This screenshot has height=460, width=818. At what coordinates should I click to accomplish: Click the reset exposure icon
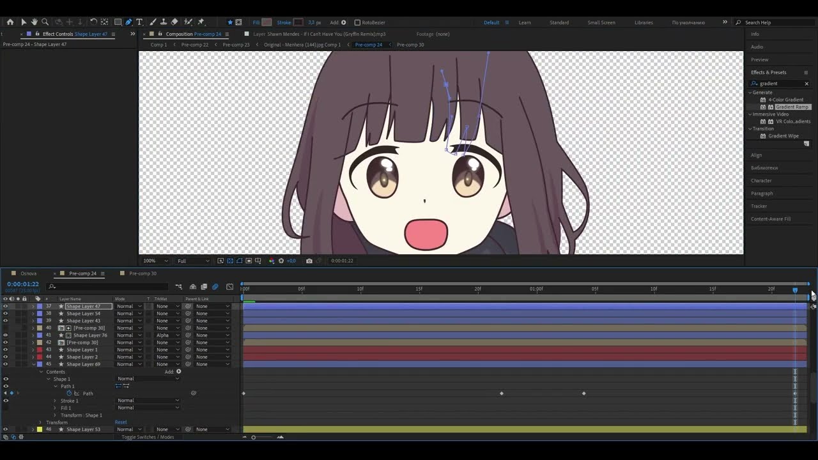click(x=281, y=261)
